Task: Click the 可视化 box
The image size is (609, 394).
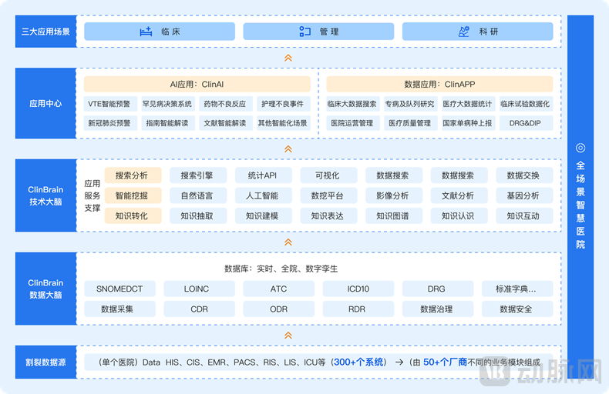Action: click(328, 175)
